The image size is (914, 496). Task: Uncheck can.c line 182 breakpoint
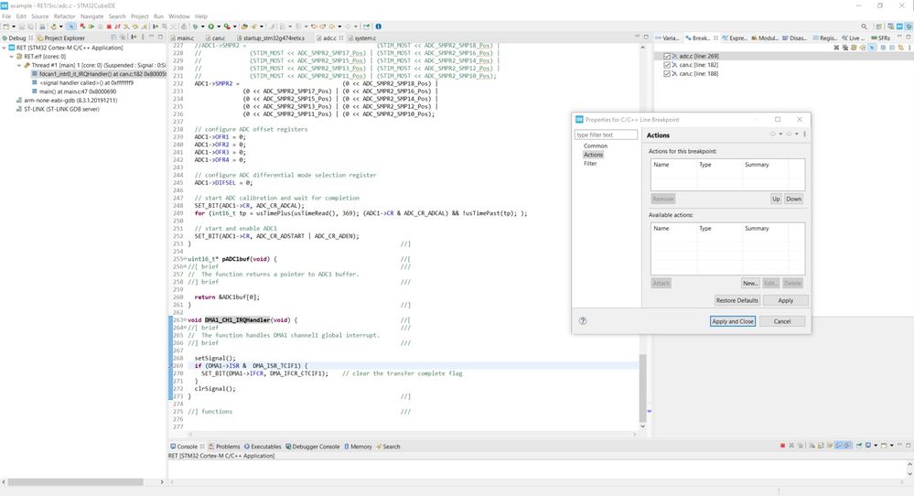[x=667, y=65]
